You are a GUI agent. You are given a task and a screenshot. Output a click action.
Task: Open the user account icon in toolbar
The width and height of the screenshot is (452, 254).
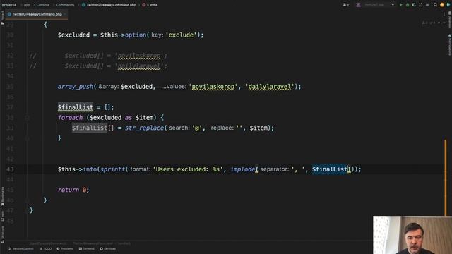click(345, 5)
